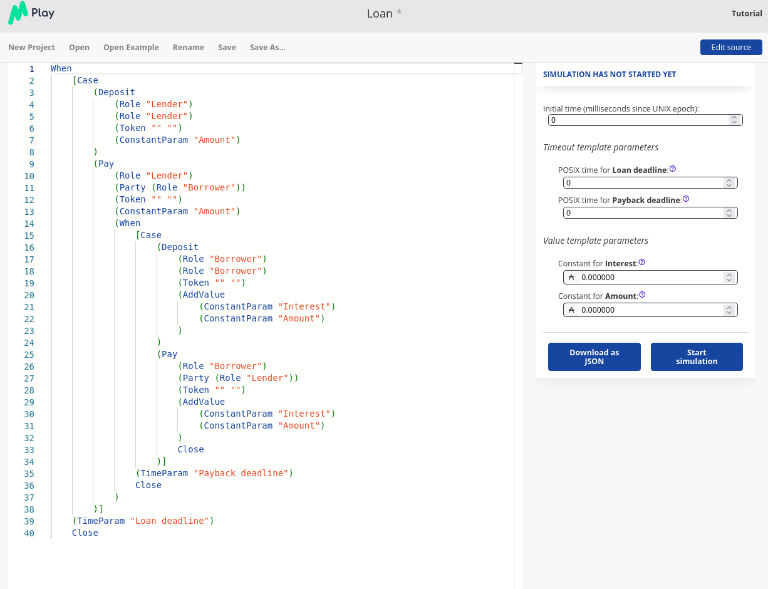Screen dimensions: 768x589
Task: Click nested (When on line 14
Action: [128, 224]
